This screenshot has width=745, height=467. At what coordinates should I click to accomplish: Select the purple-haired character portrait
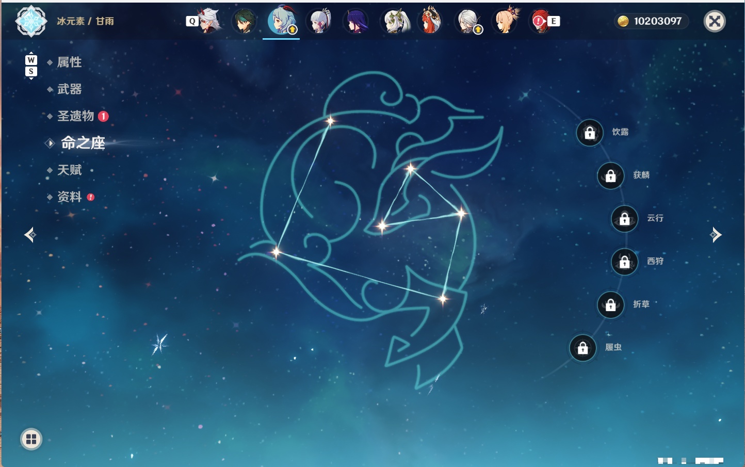tap(356, 21)
